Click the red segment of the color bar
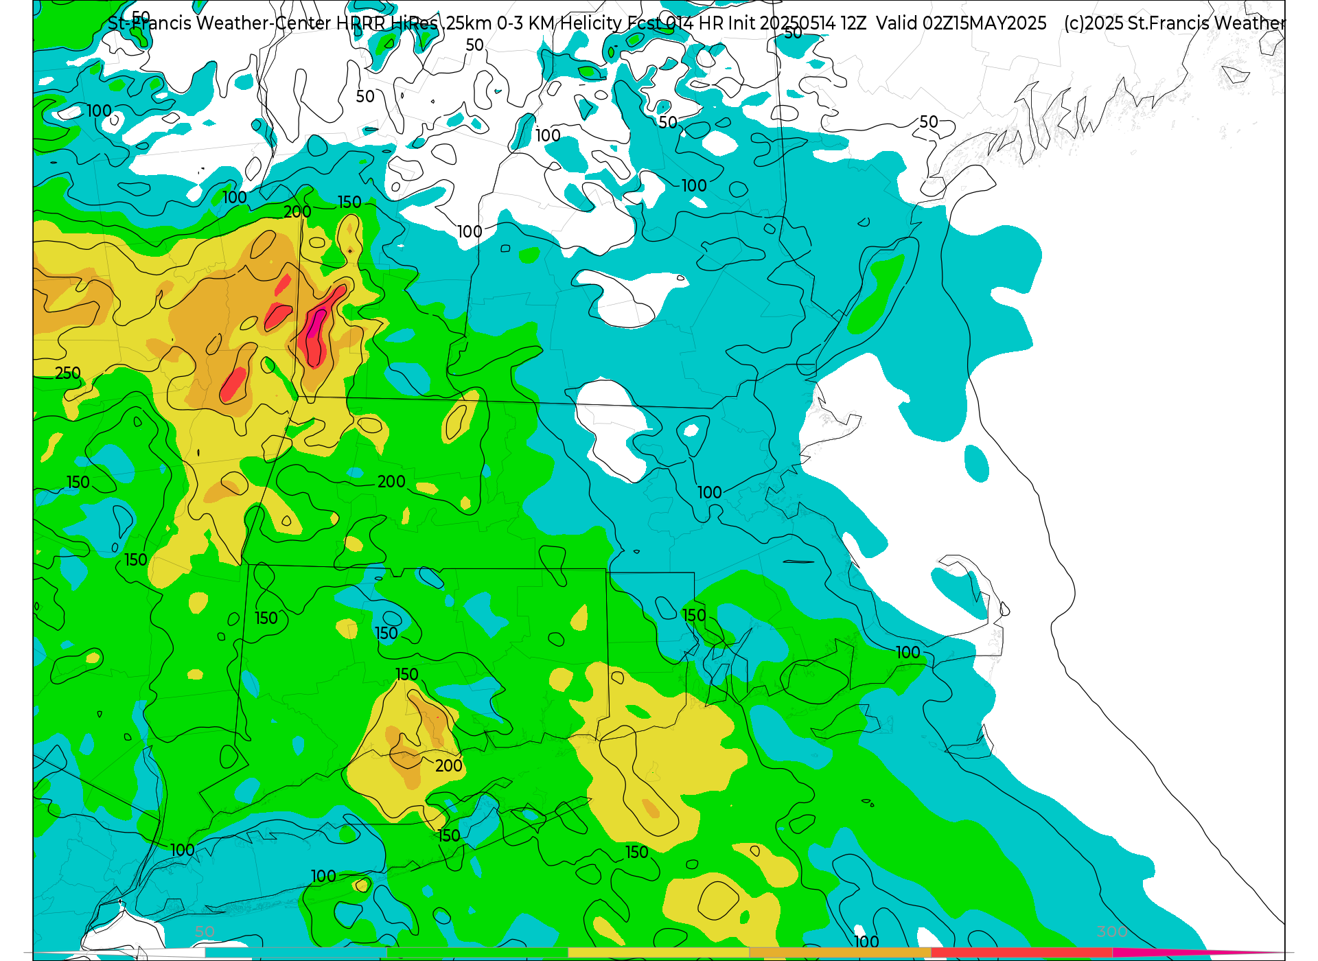Image resolution: width=1318 pixels, height=961 pixels. click(x=1021, y=953)
